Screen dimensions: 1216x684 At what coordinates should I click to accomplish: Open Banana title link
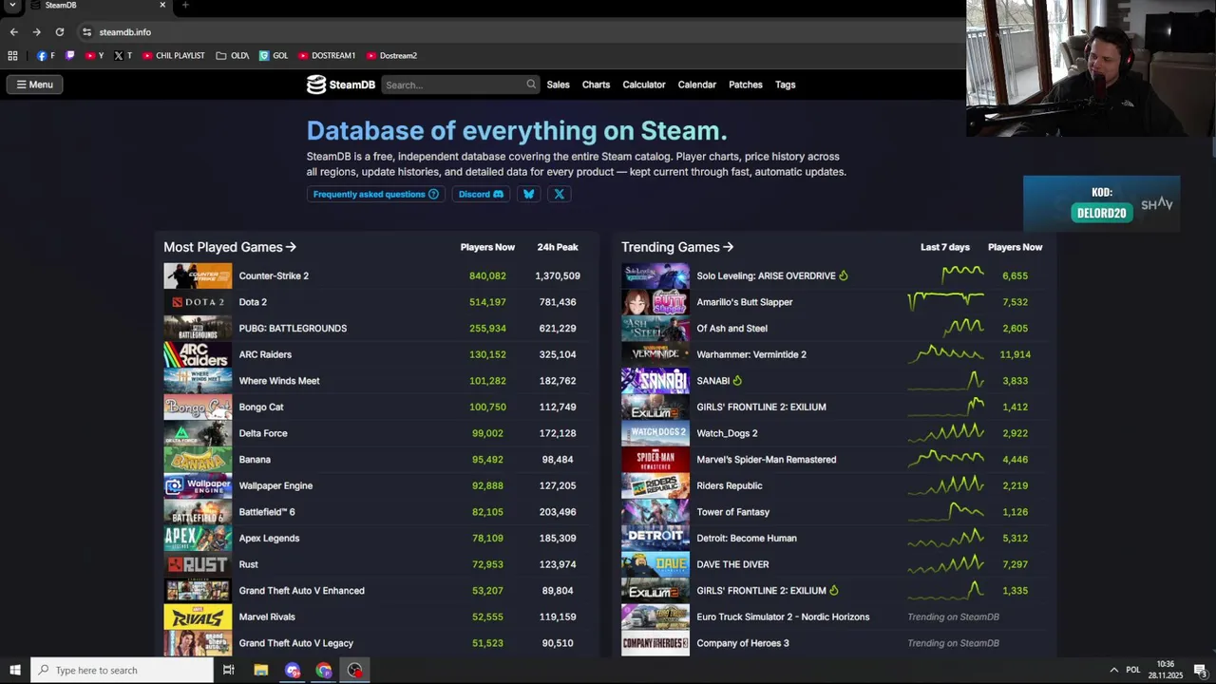[x=255, y=460]
